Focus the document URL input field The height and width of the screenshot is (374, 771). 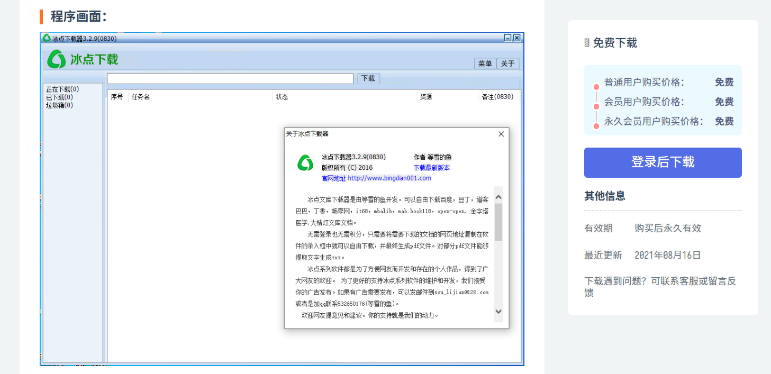point(230,78)
